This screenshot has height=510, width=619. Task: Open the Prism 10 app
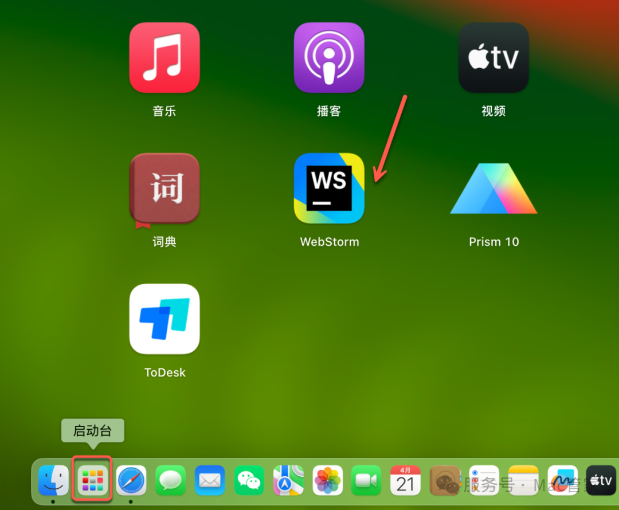(493, 189)
